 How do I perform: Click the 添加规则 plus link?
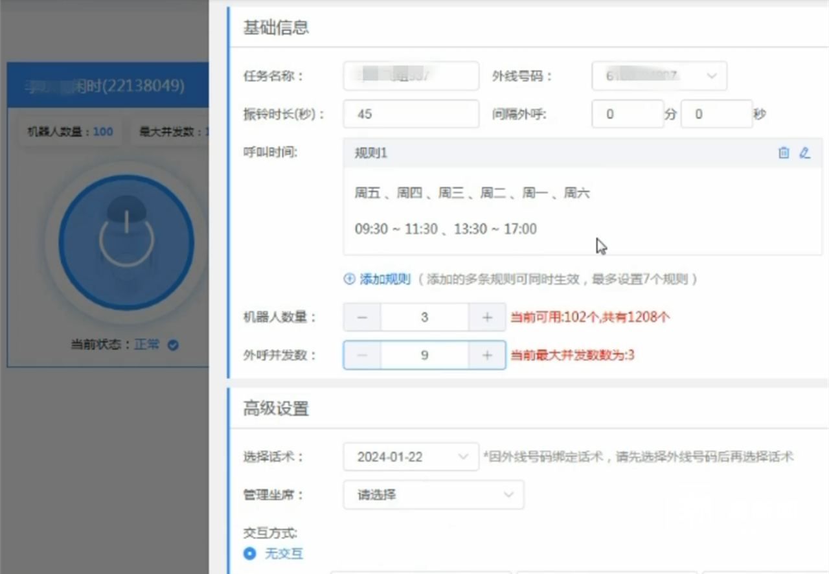pyautogui.click(x=378, y=279)
